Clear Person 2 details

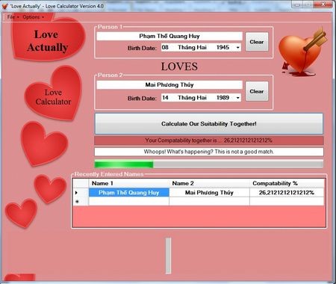tap(257, 91)
